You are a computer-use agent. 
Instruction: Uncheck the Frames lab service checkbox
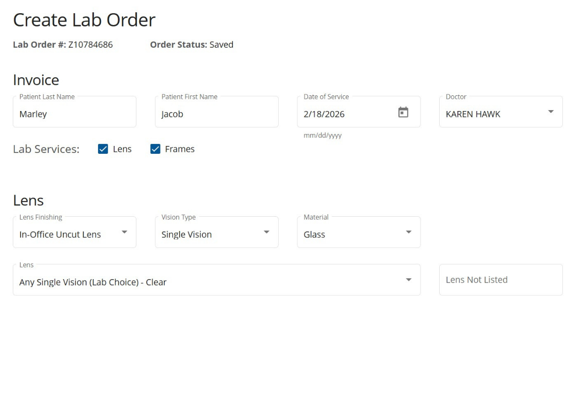pos(155,149)
